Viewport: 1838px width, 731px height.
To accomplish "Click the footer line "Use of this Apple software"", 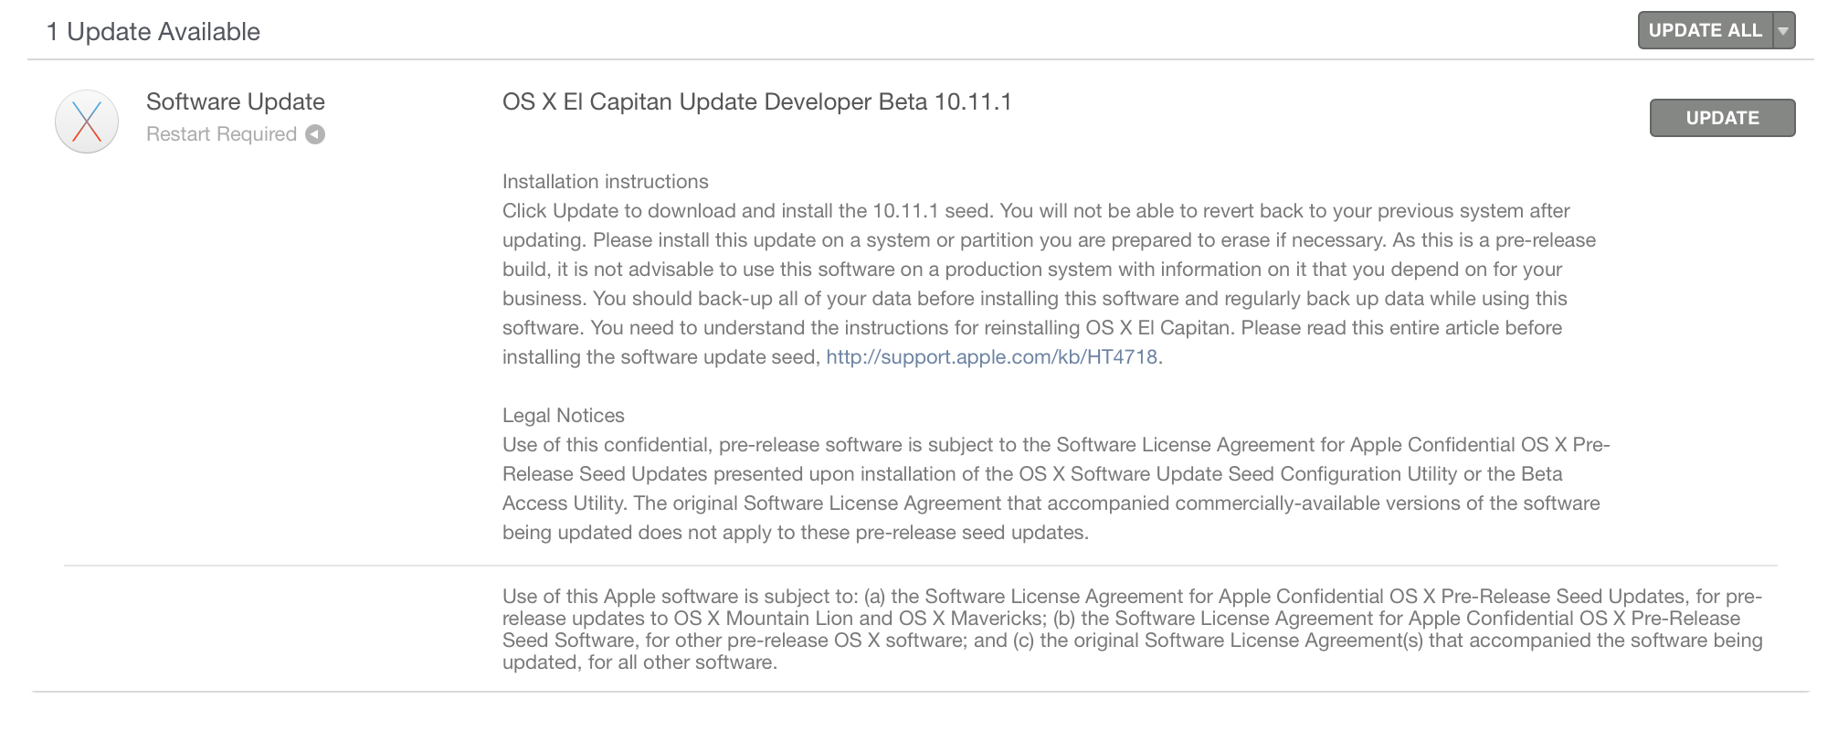I will (1132, 597).
